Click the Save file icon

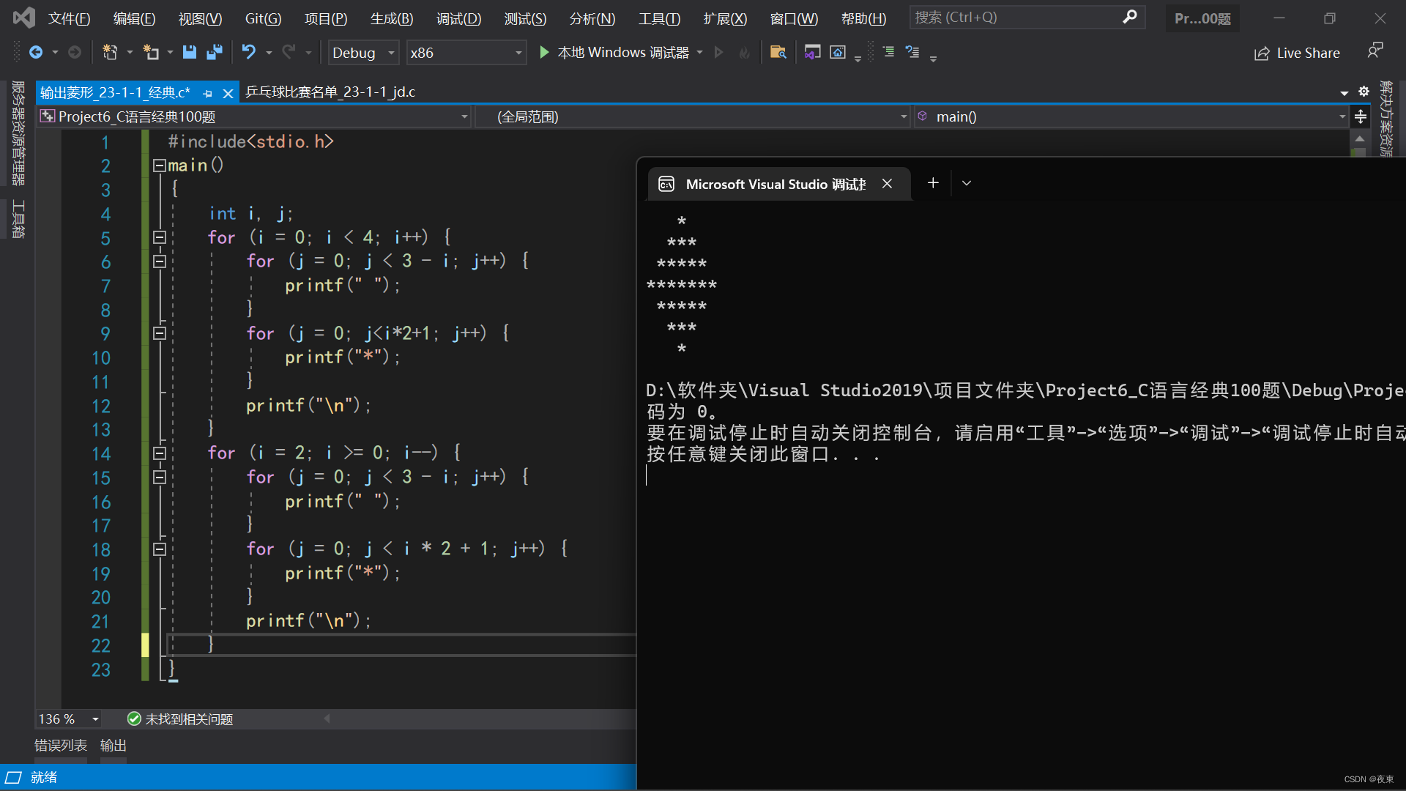[x=189, y=52]
